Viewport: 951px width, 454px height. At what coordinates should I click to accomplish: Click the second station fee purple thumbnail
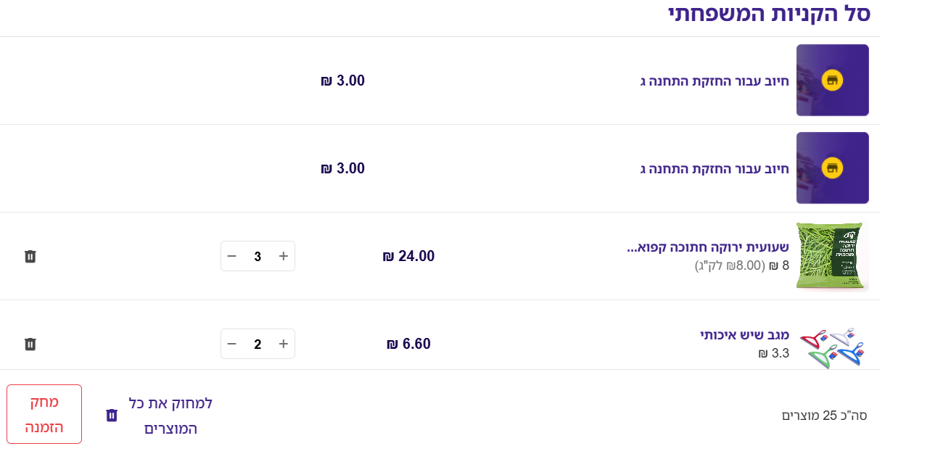click(x=832, y=168)
